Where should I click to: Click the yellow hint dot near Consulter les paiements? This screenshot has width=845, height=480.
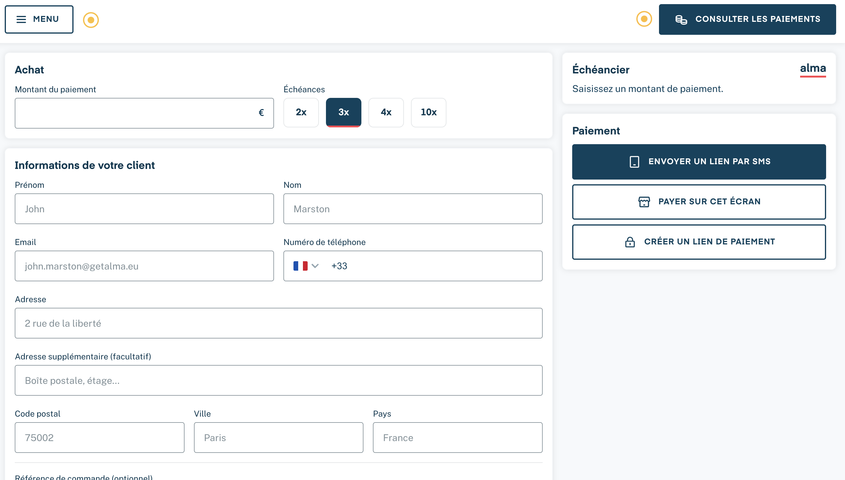click(644, 19)
